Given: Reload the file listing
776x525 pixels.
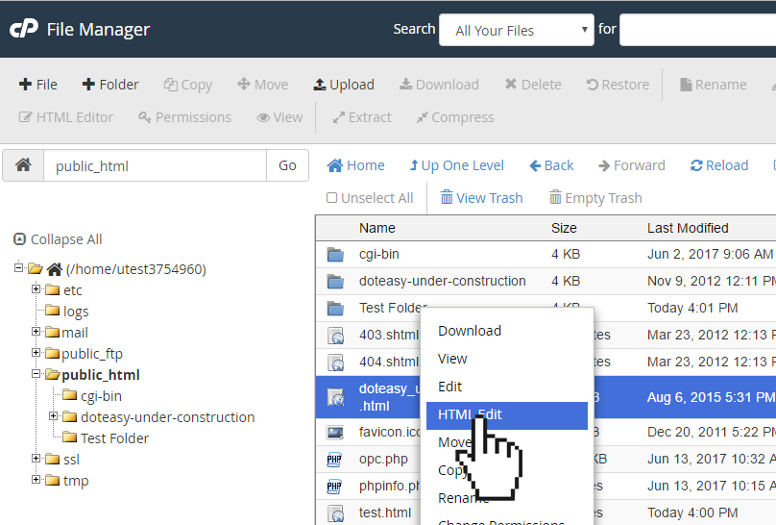Looking at the screenshot, I should [719, 165].
